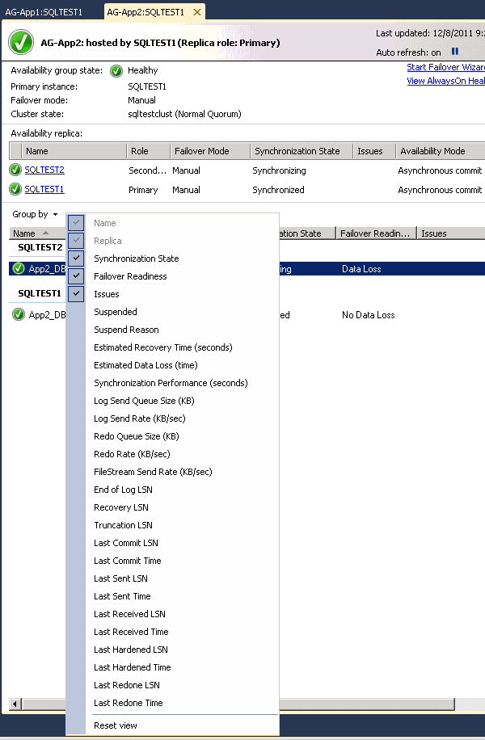Add Last Received LSN column

point(129,614)
